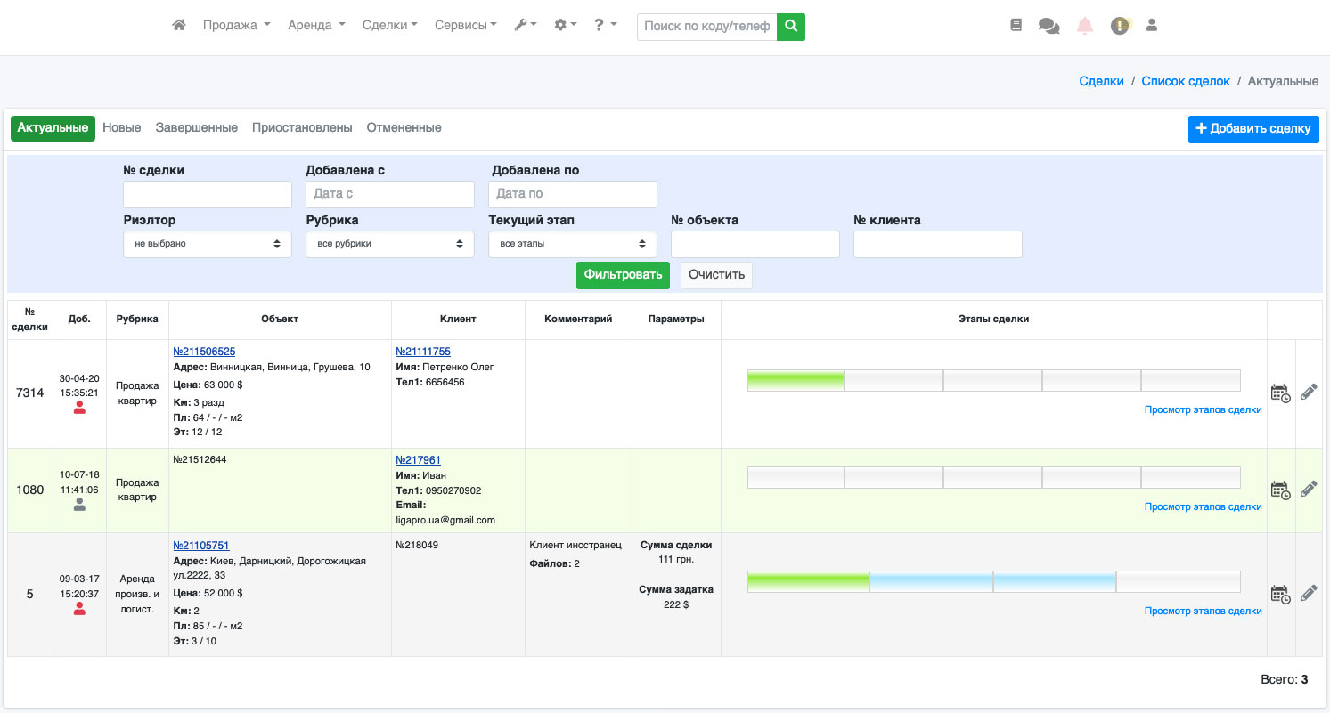Click the green search magnifier button

tap(790, 27)
